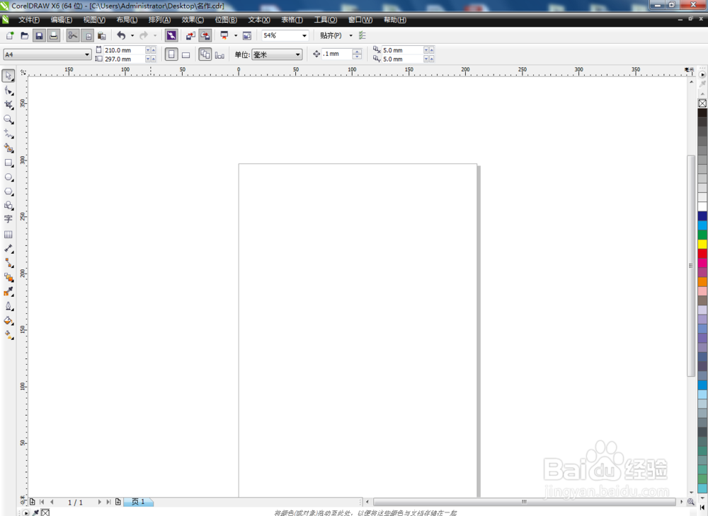Create a new document

tap(10, 35)
